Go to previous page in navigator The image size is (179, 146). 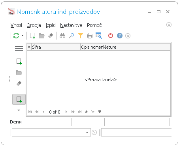37,112
